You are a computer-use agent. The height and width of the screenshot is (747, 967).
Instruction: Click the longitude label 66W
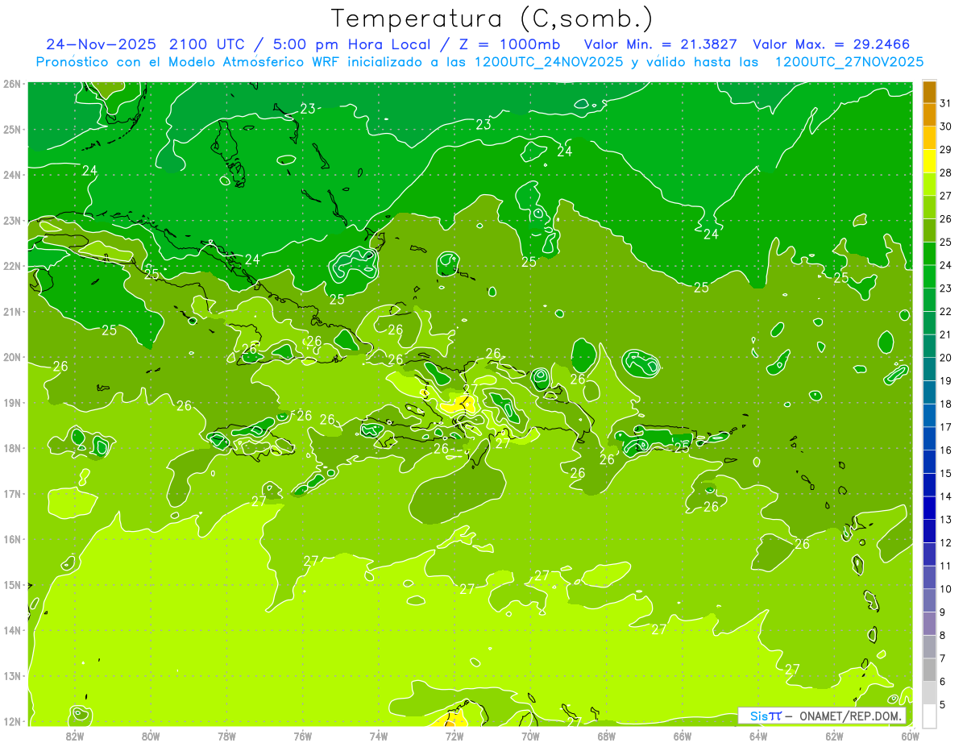point(683,736)
